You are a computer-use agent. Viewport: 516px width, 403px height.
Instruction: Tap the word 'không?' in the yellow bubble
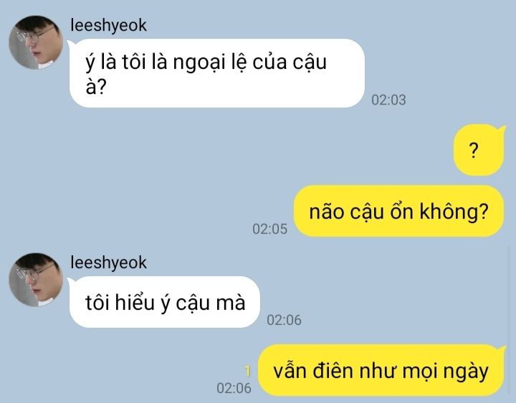point(454,212)
